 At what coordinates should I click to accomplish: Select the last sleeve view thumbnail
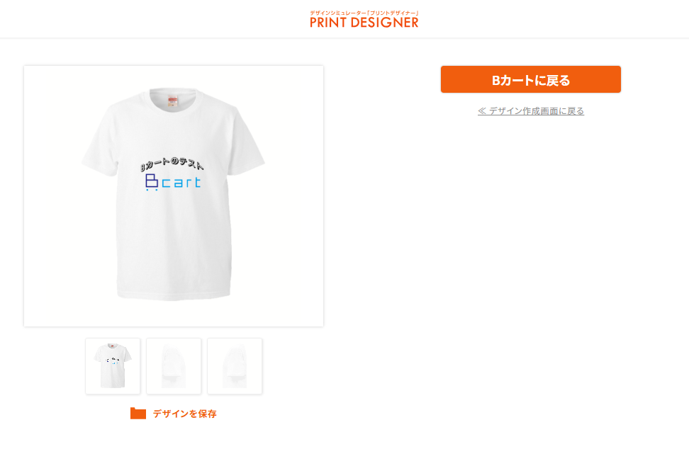pos(235,366)
